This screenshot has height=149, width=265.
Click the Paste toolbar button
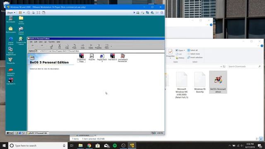(x=74, y=46)
